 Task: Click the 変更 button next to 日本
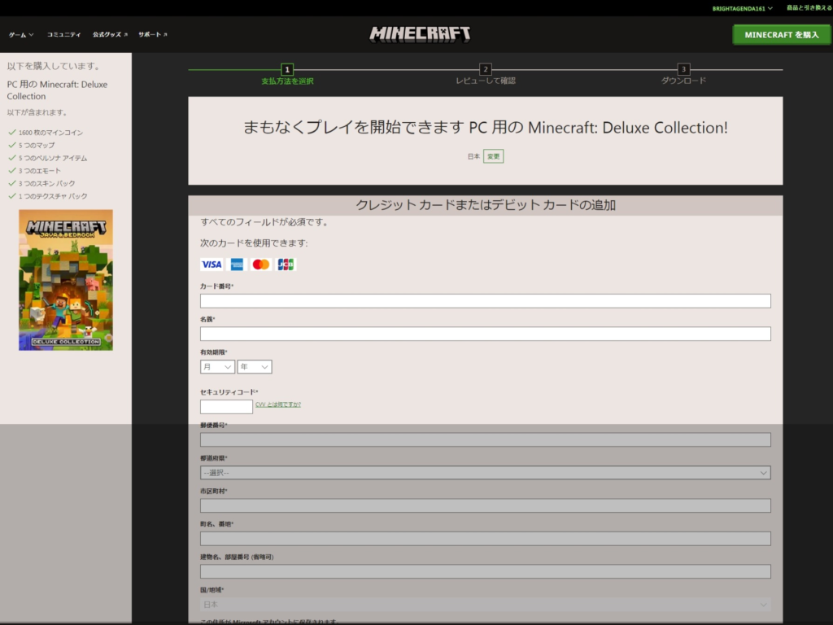[x=494, y=156]
